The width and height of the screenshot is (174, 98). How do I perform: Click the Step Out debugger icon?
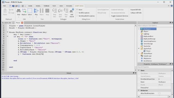click(66, 11)
